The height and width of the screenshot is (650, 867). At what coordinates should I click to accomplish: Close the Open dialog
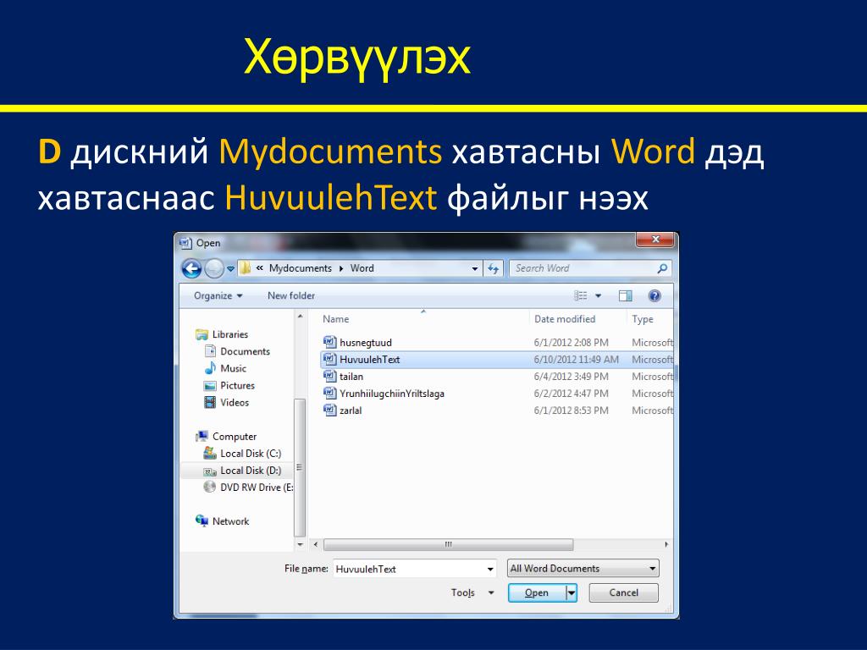pyautogui.click(x=655, y=240)
